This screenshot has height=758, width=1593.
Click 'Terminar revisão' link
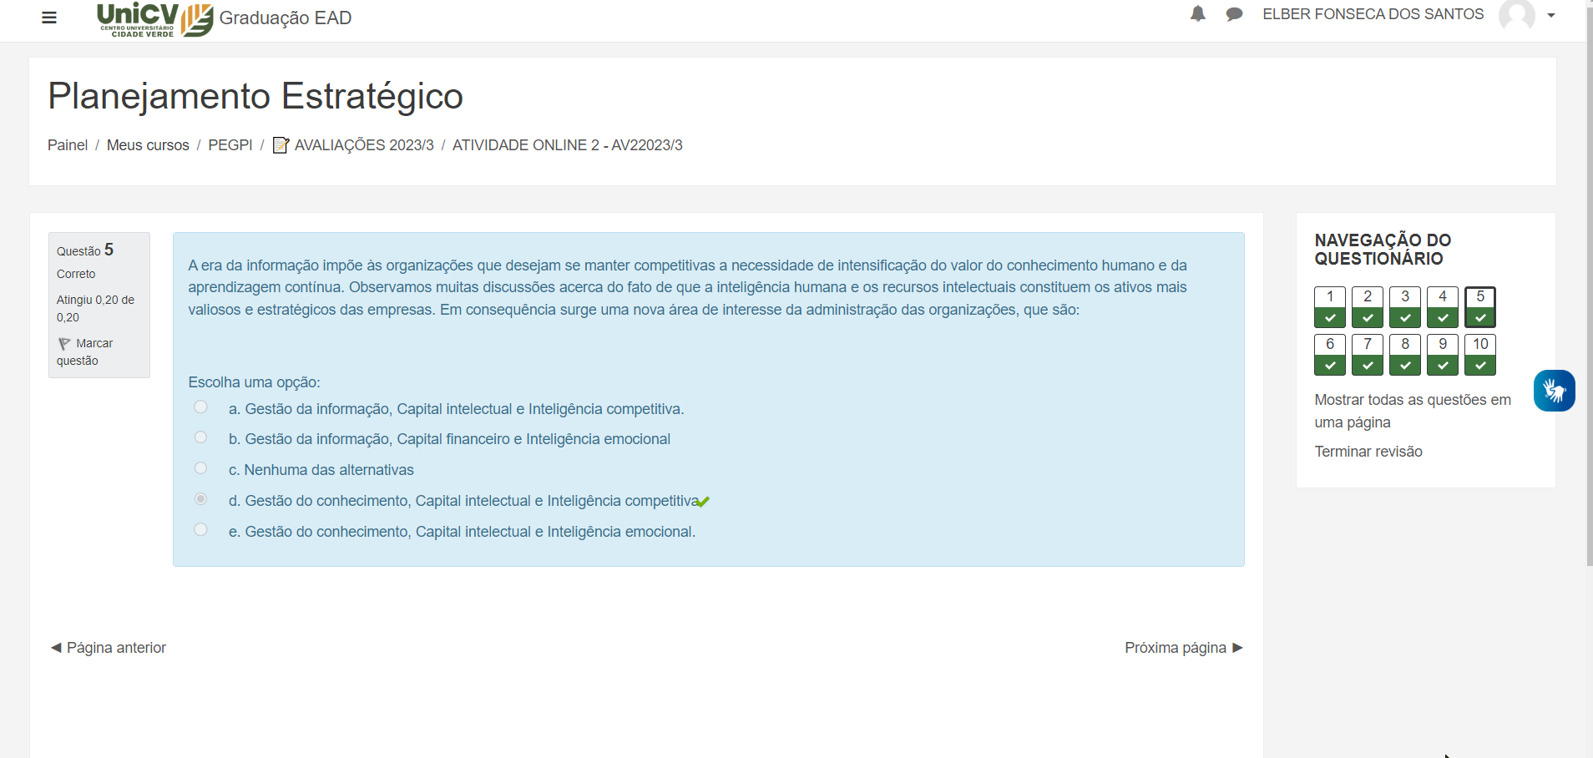1368,452
